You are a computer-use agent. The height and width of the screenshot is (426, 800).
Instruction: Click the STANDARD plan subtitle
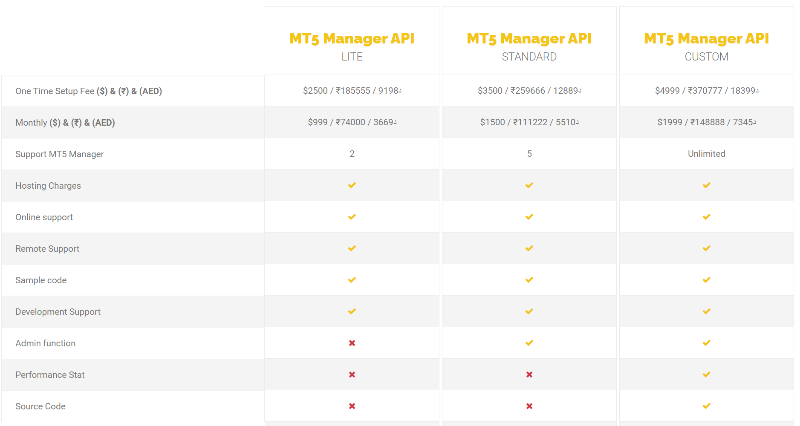click(529, 57)
